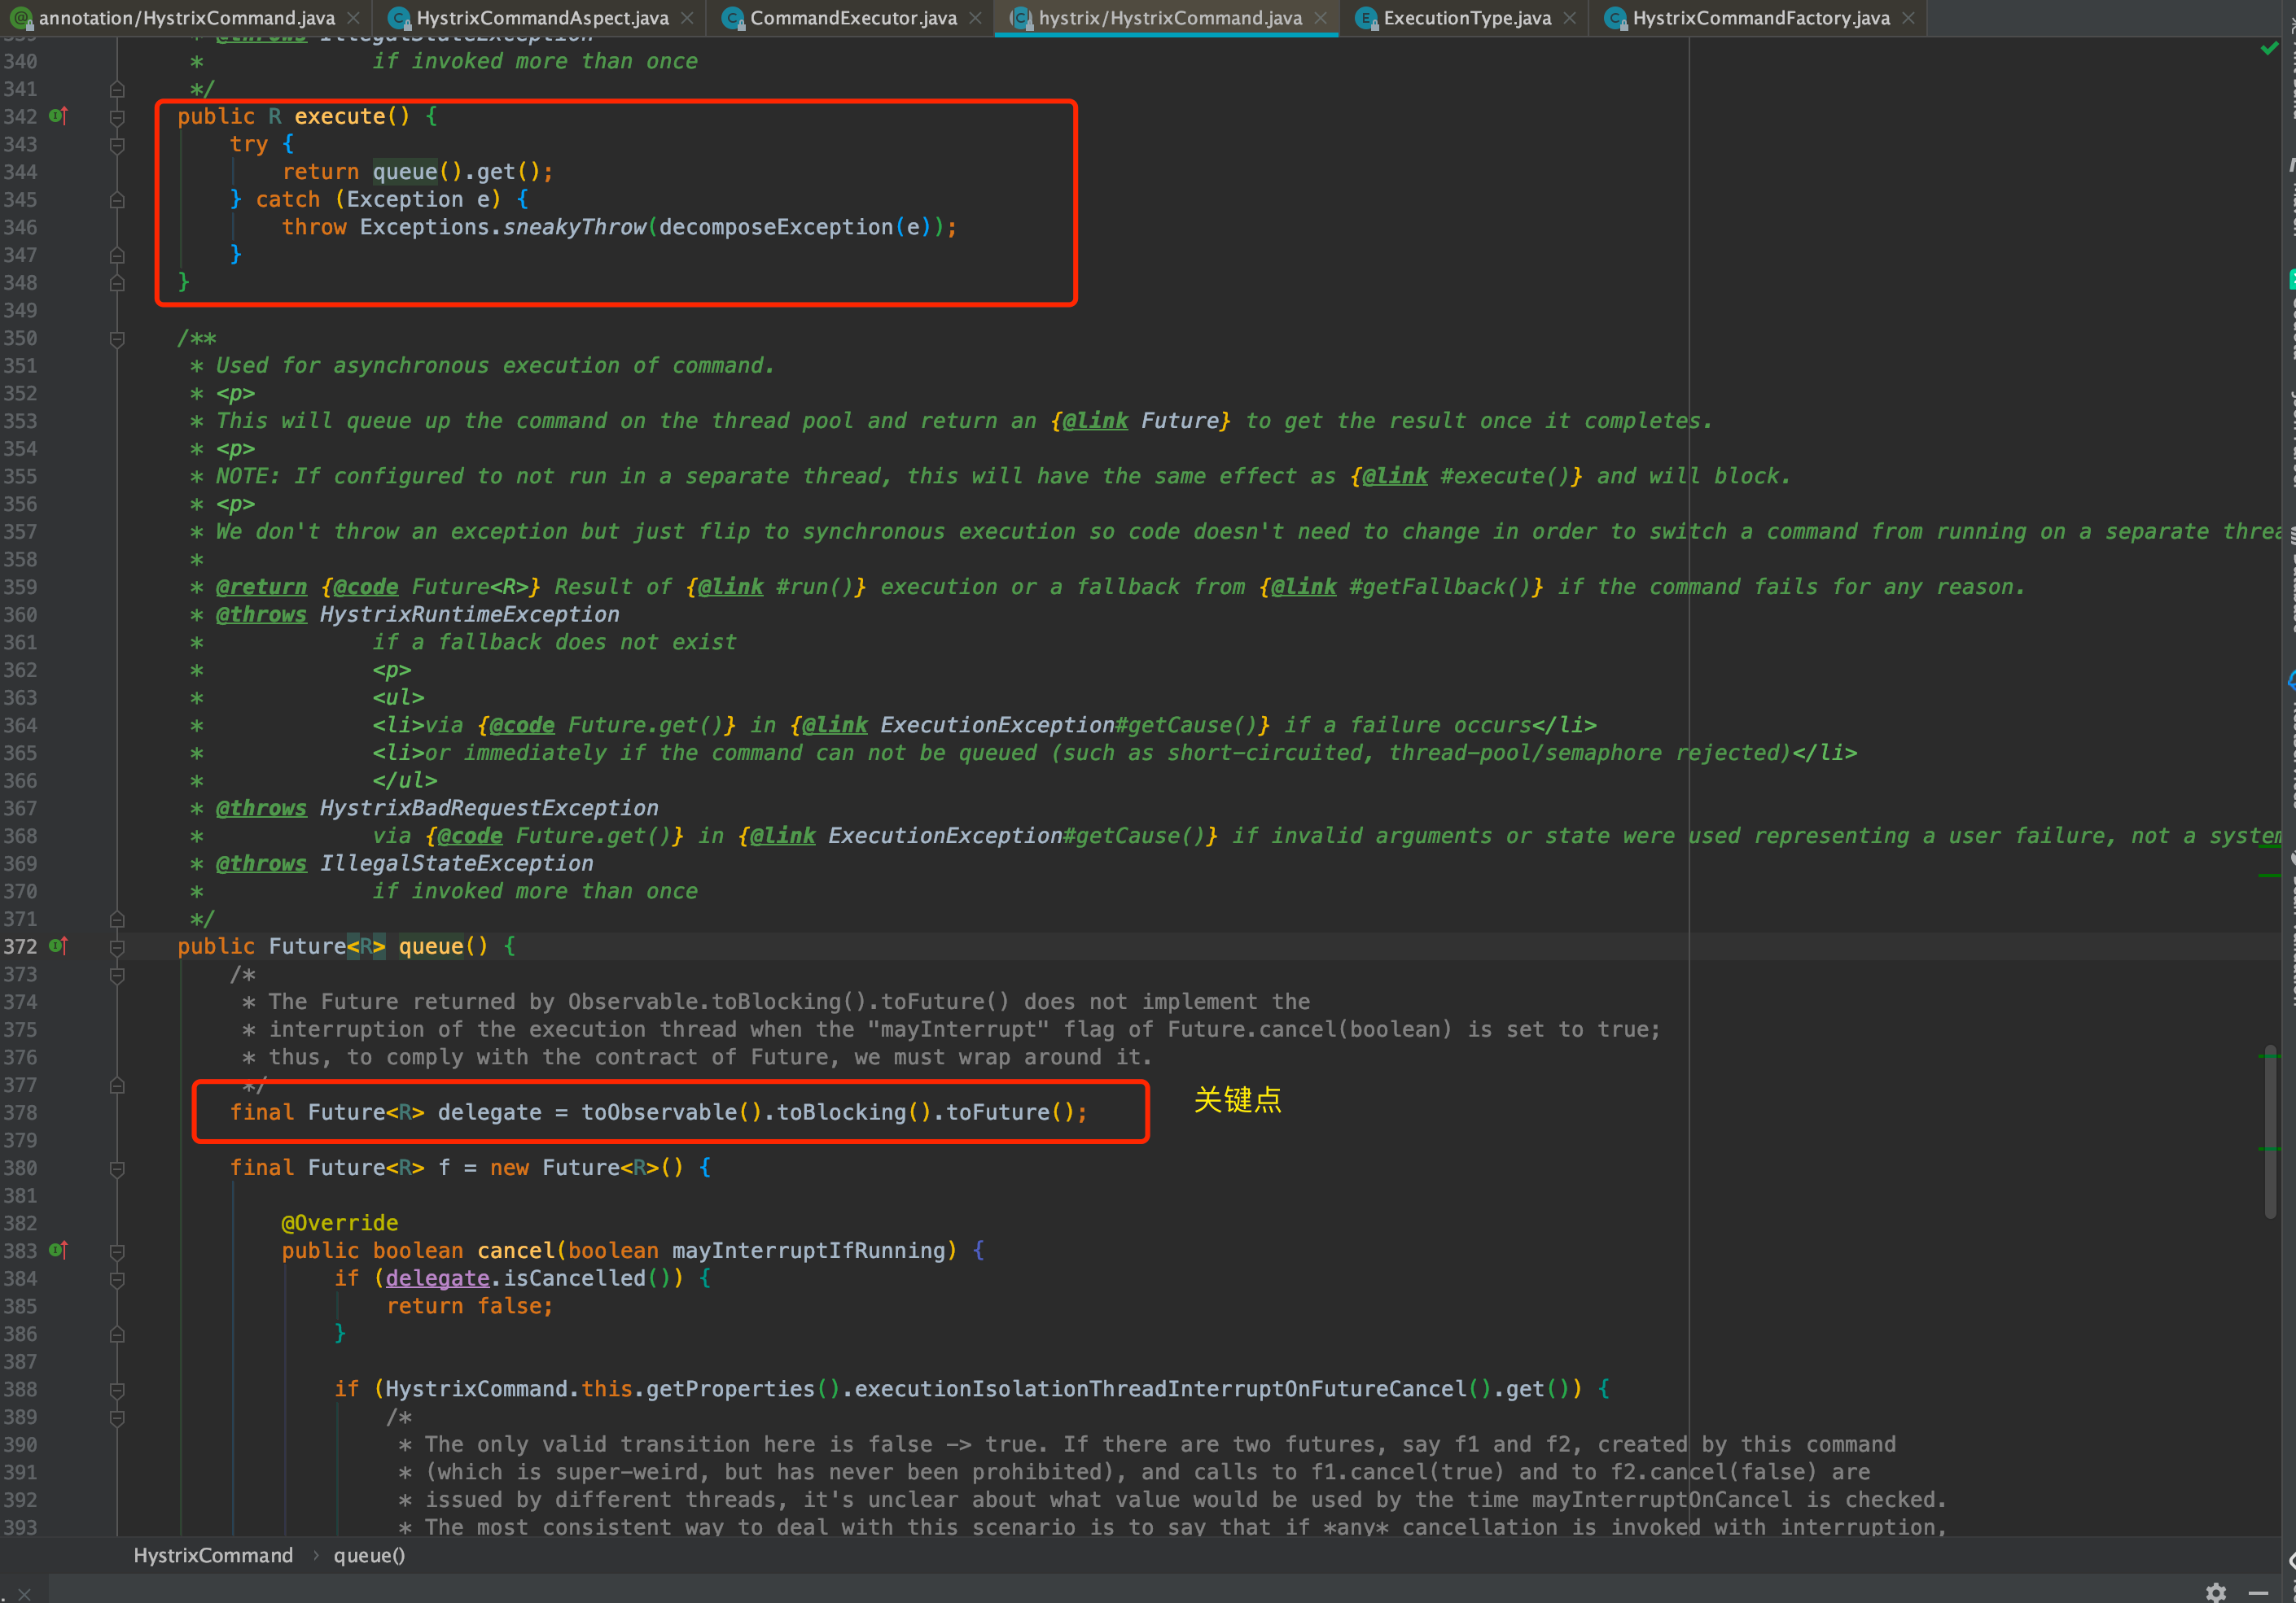Viewport: 2296px width, 1603px height.
Task: Close the CommandExecutor.java tab
Action: point(975,18)
